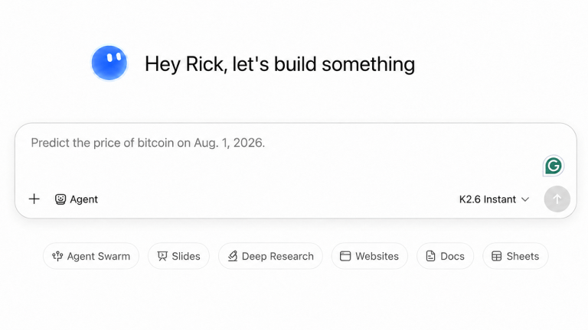Select the Websites builder chip
Viewport: 588px width, 330px height.
click(369, 256)
